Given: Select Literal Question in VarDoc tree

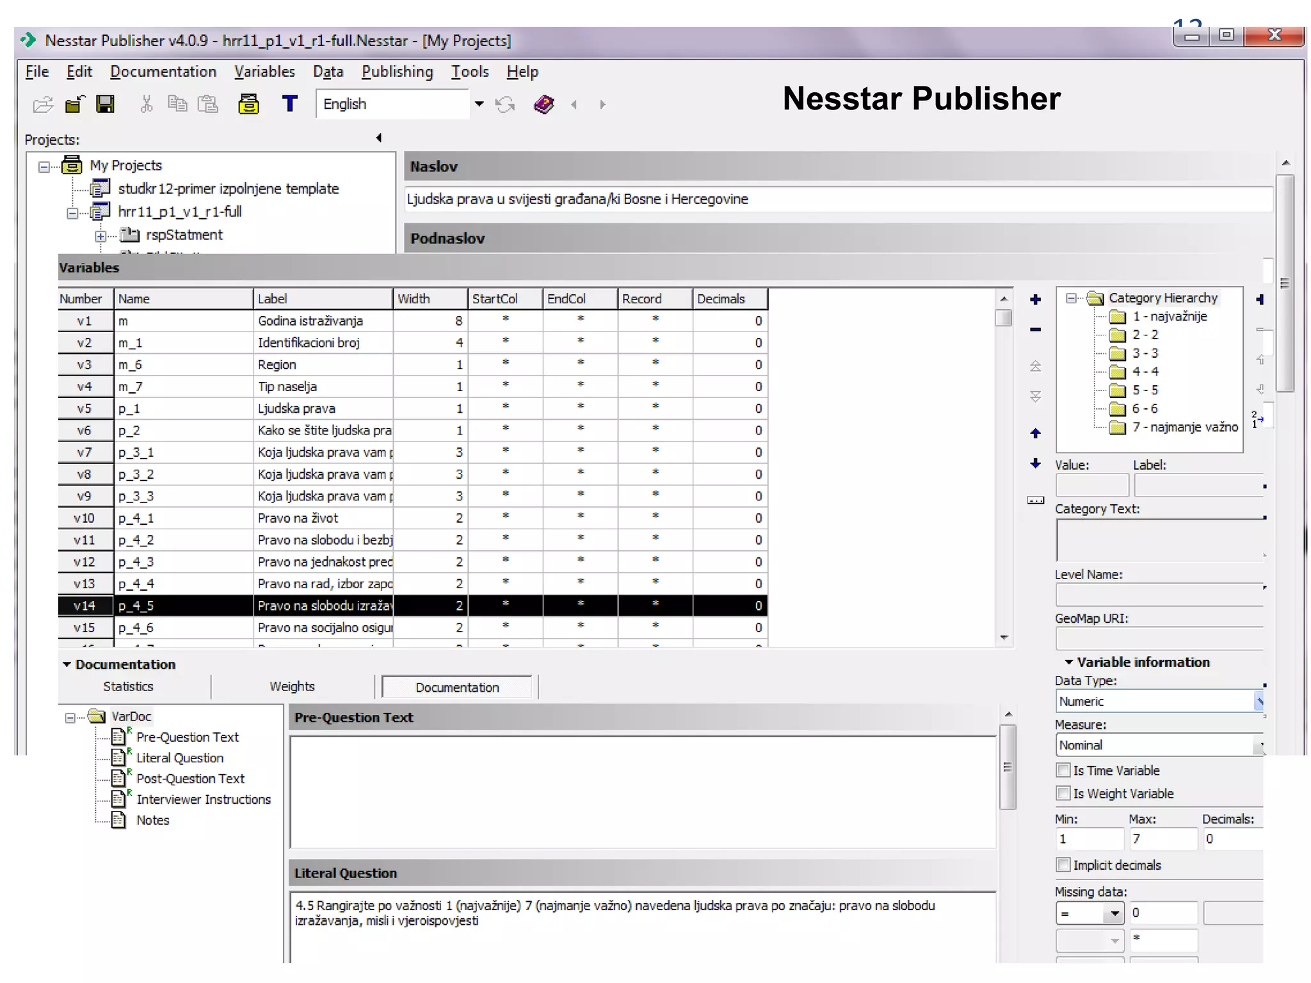Looking at the screenshot, I should [x=180, y=758].
